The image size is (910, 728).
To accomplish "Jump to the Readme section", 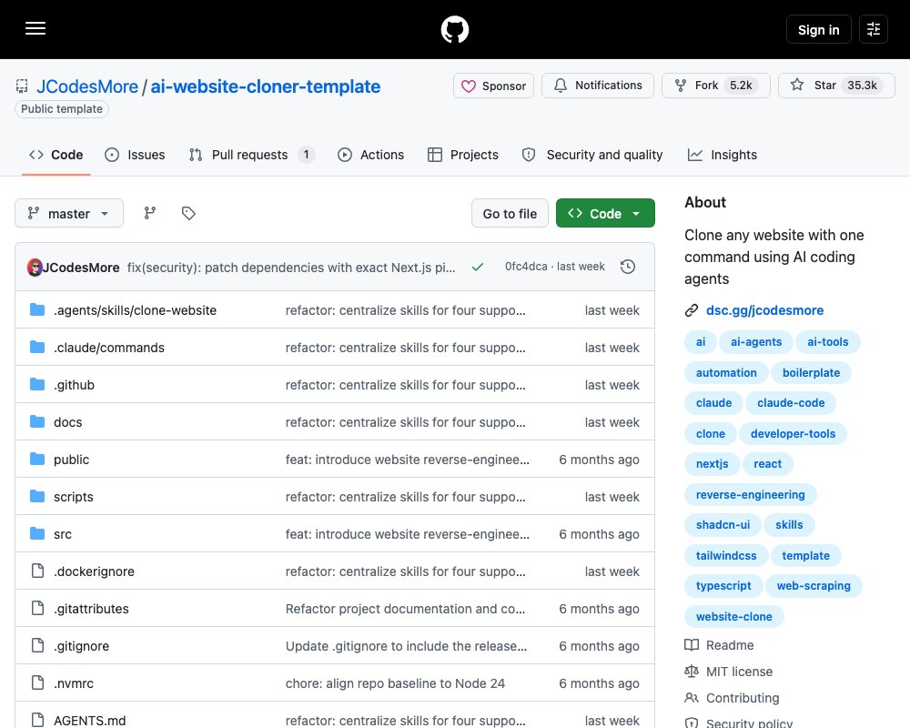I will pyautogui.click(x=720, y=645).
